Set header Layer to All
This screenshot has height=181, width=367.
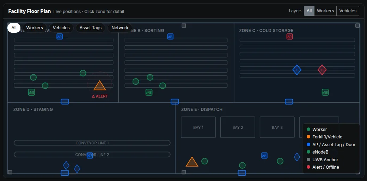309,11
